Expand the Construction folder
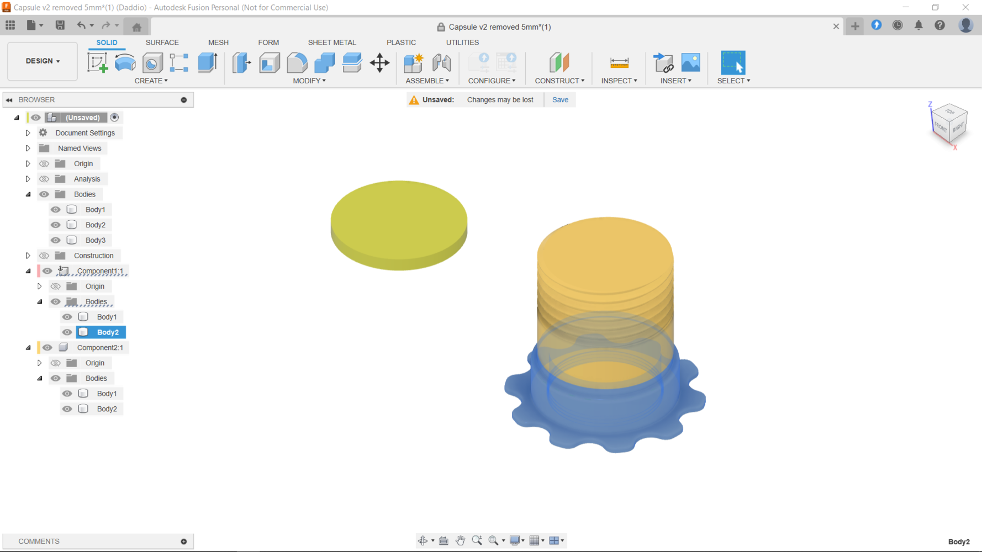 click(x=28, y=256)
